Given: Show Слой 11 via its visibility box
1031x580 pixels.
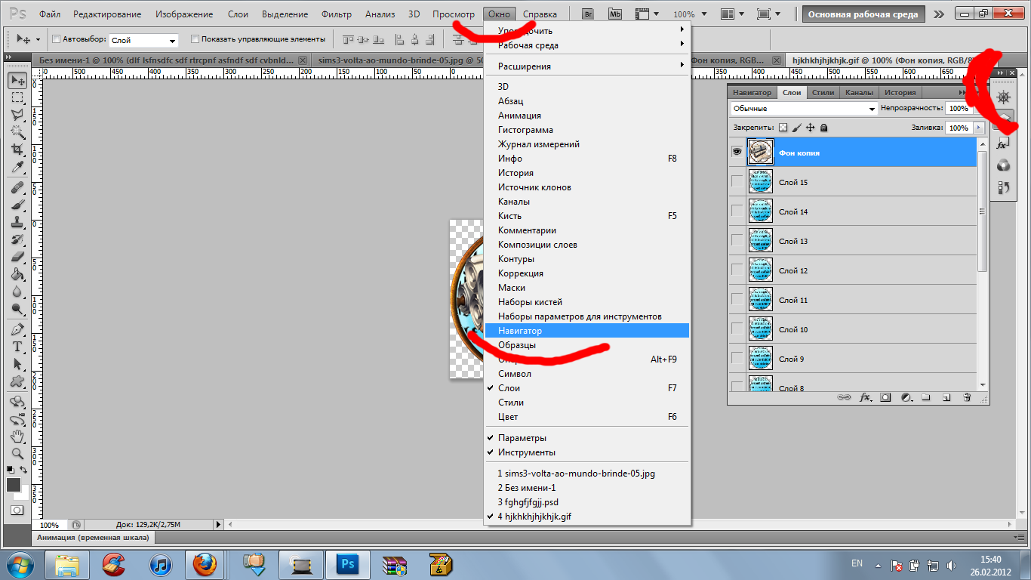Looking at the screenshot, I should tap(737, 300).
